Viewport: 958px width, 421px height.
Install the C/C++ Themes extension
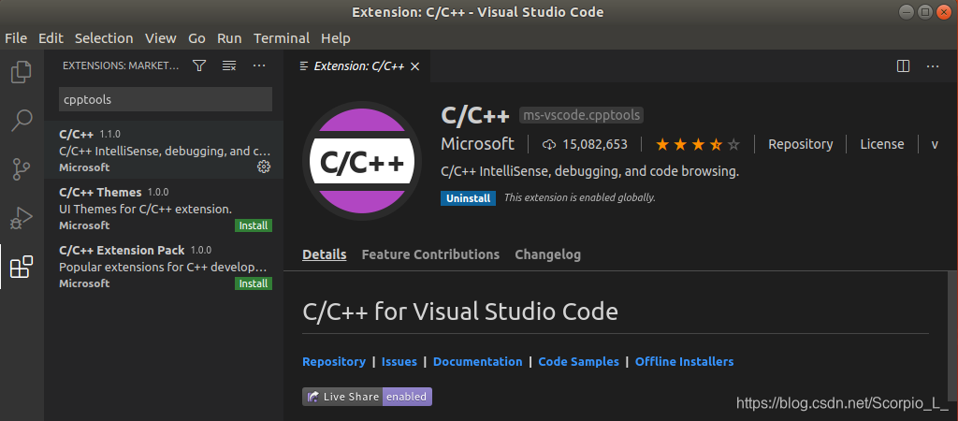[x=254, y=225]
